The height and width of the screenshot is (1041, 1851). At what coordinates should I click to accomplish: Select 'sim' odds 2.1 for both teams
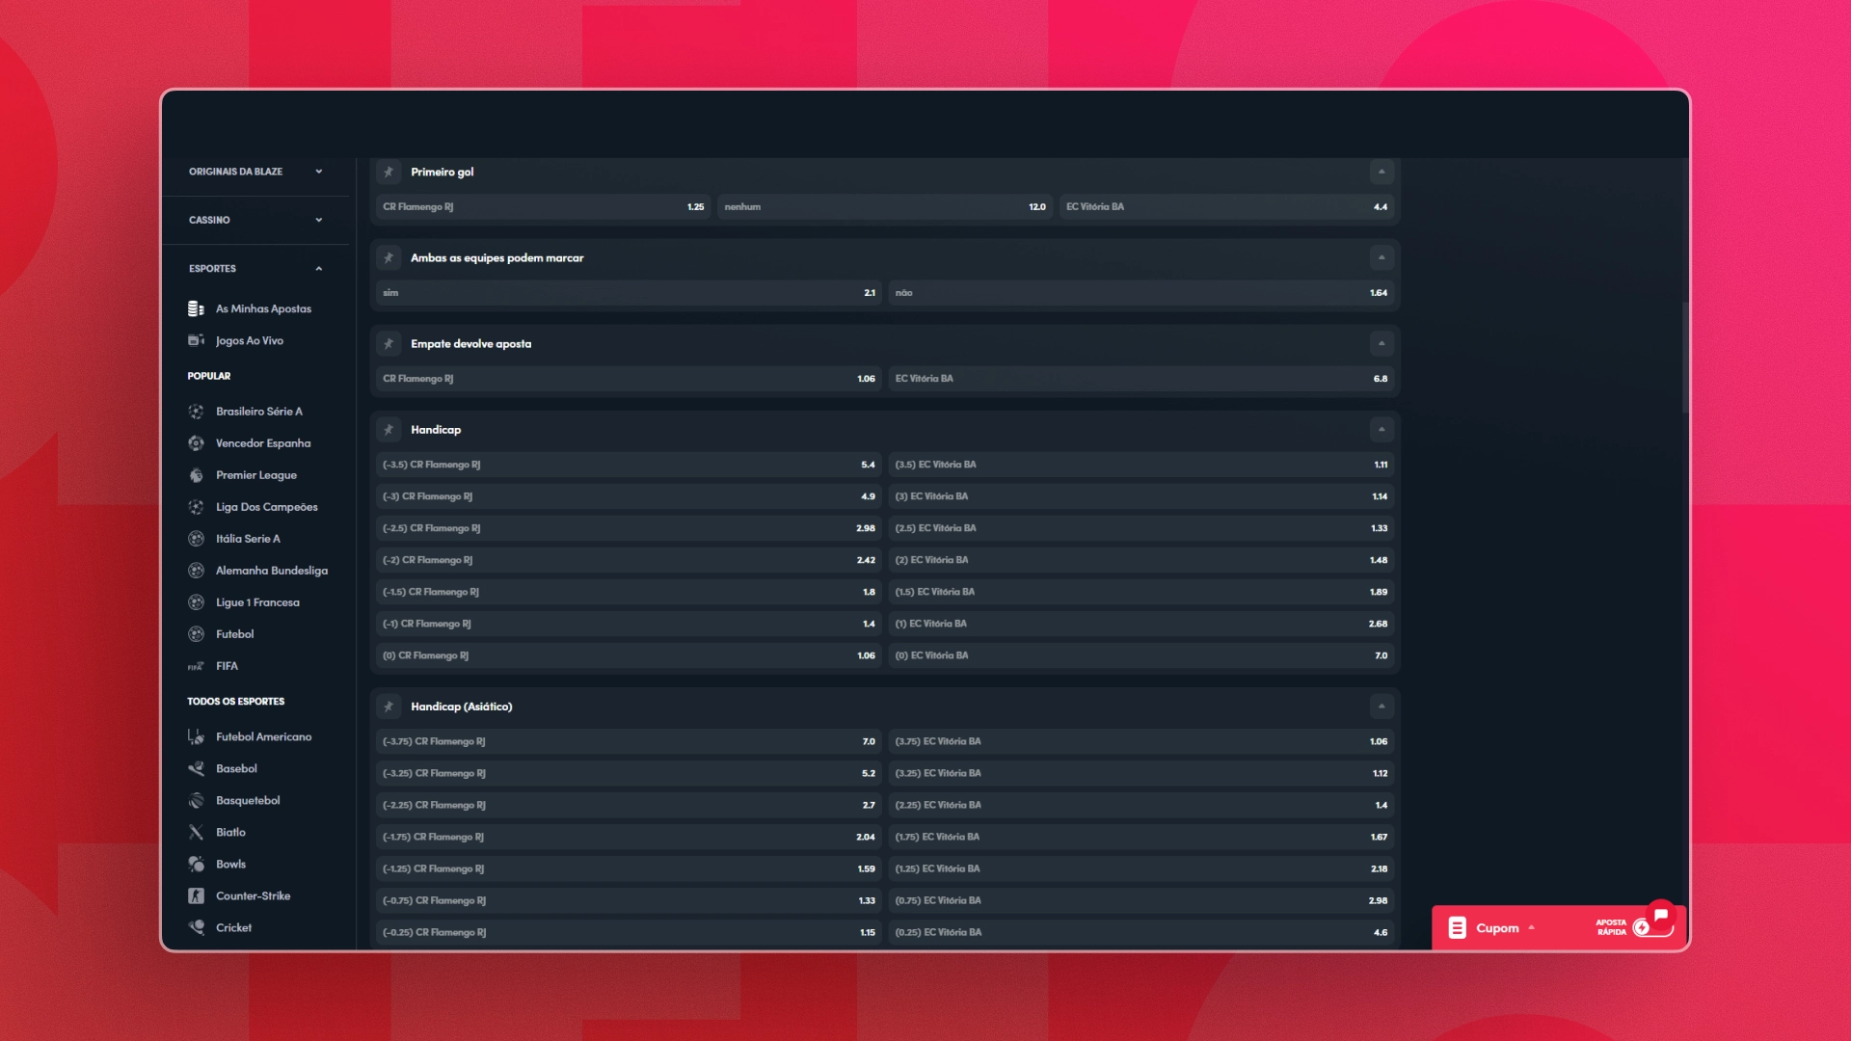pos(629,292)
